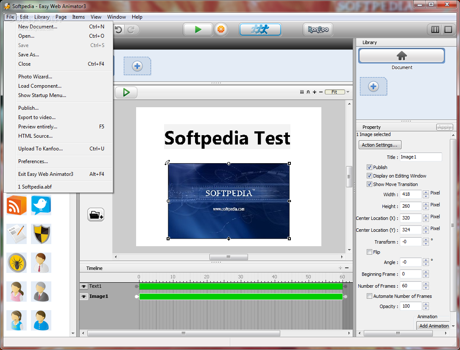This screenshot has height=350, width=460.
Task: Open the Items menu
Action: 78,17
